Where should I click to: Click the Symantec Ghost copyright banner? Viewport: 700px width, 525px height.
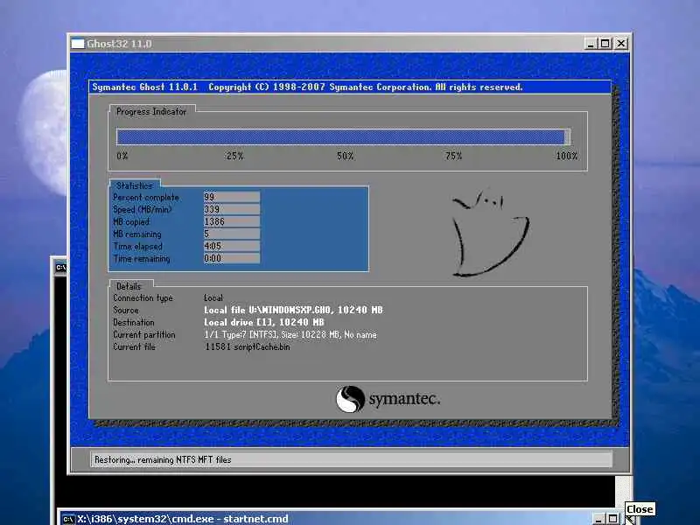350,87
